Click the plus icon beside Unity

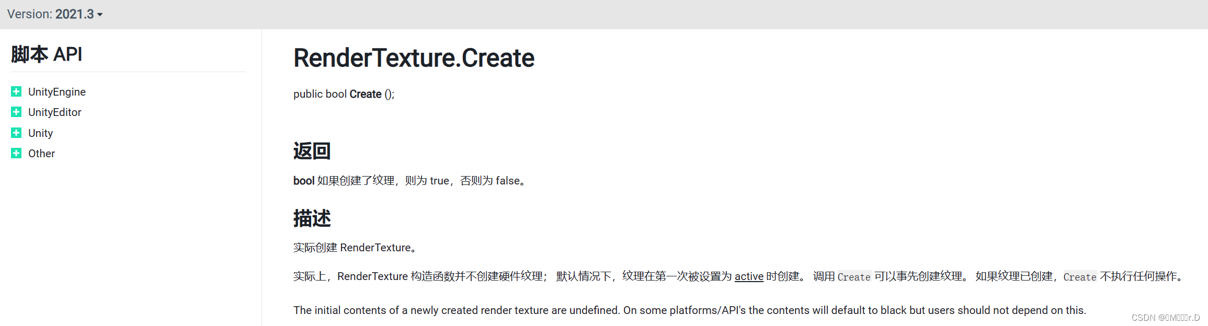point(16,133)
